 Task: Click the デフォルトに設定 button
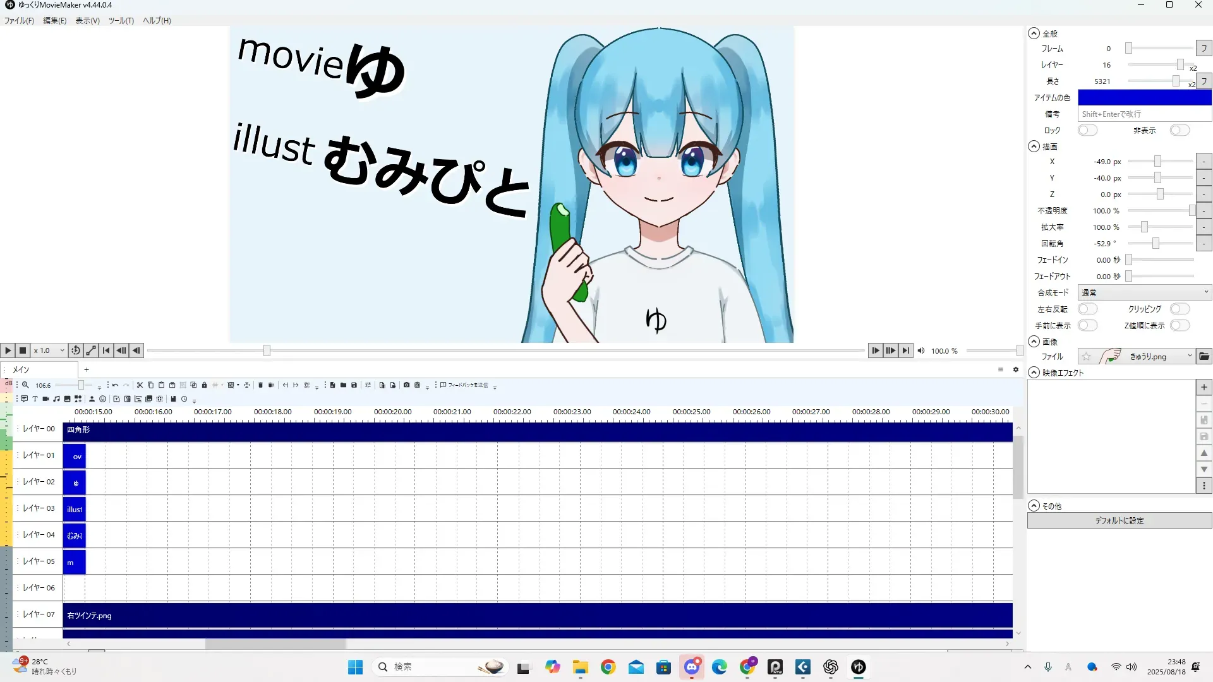[1119, 520]
